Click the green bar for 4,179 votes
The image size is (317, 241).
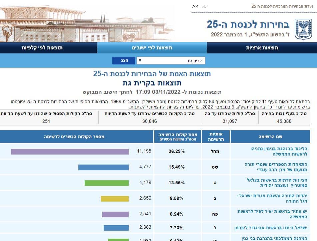pos(106,183)
